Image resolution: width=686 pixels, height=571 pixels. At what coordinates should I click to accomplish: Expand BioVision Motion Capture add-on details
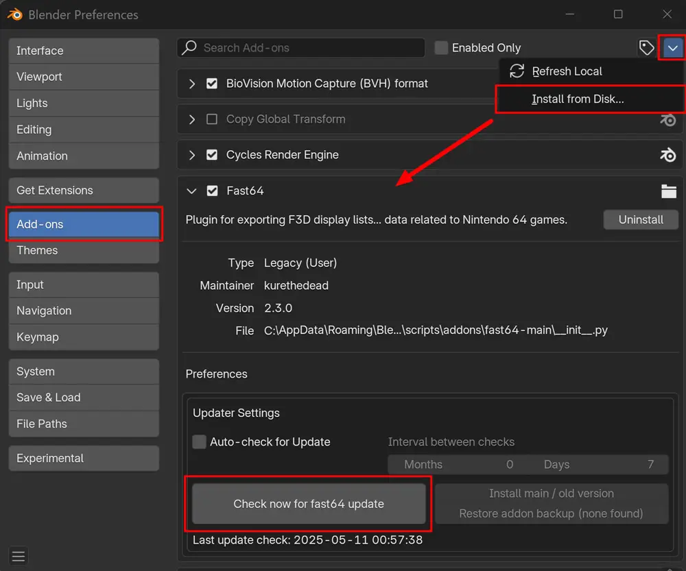[x=191, y=84]
